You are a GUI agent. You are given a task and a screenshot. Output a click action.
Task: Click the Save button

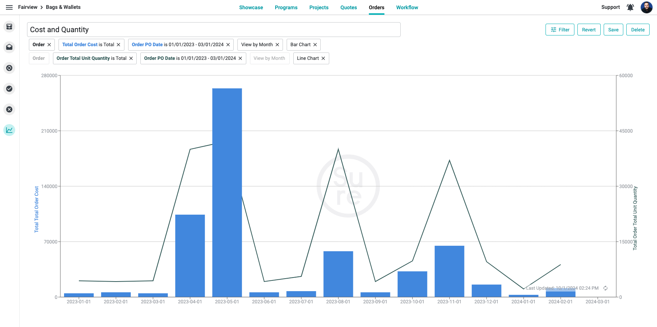[613, 30]
